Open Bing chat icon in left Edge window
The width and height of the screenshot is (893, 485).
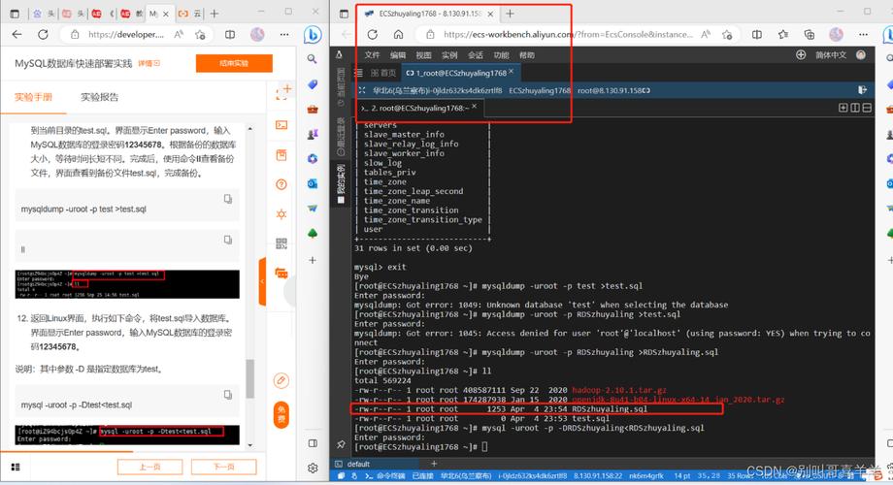pyautogui.click(x=313, y=35)
